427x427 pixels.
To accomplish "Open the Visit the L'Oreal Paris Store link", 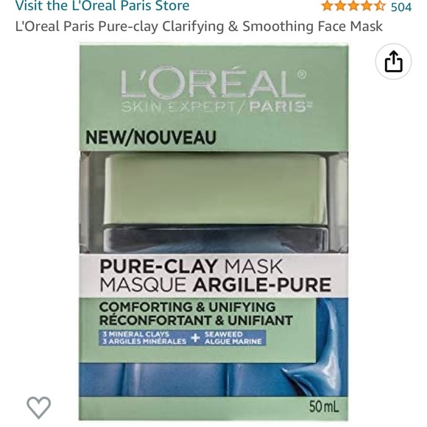I will [x=102, y=6].
